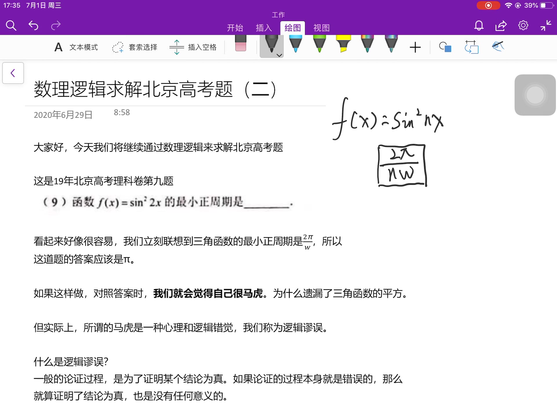Open the settings gear
Viewport: 557px width, 417px height.
[523, 25]
